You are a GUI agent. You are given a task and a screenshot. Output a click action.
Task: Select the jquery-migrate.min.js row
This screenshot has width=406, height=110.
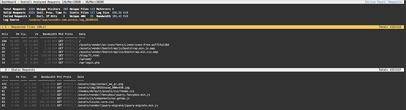pyautogui.click(x=117, y=105)
